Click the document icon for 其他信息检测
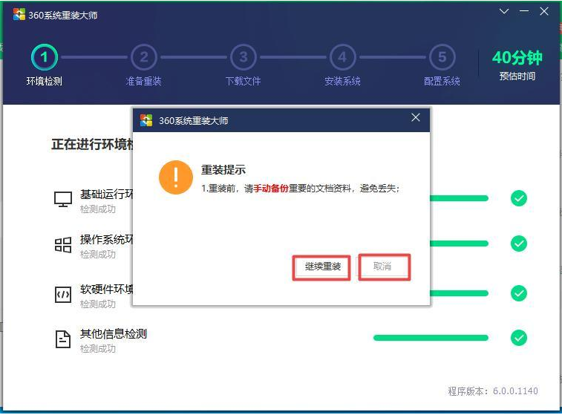The width and height of the screenshot is (562, 415). [x=62, y=339]
